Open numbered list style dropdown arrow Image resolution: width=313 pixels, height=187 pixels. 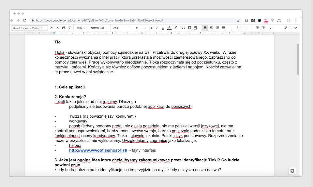[243, 28]
